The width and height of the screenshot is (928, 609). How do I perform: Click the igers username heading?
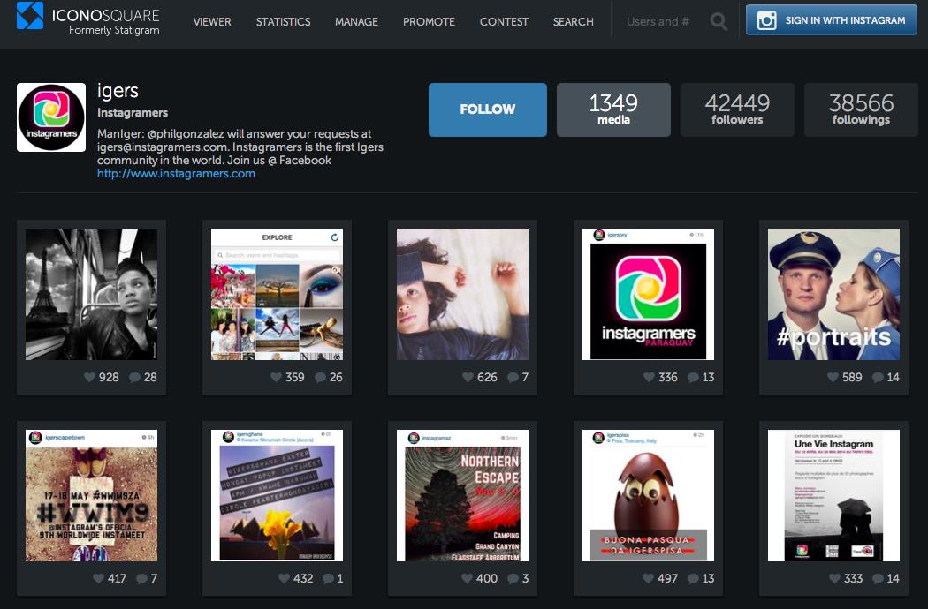coord(118,91)
